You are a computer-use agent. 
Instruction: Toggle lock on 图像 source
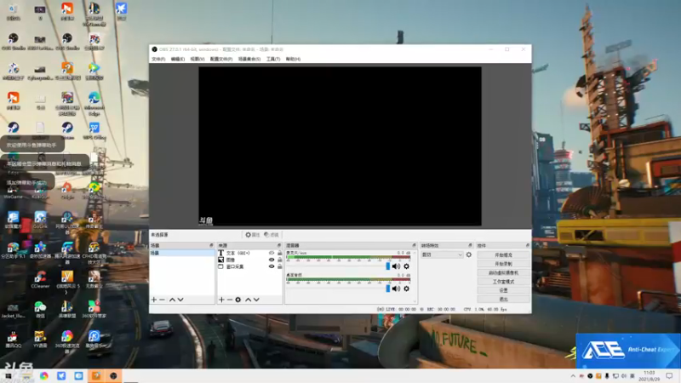[280, 260]
